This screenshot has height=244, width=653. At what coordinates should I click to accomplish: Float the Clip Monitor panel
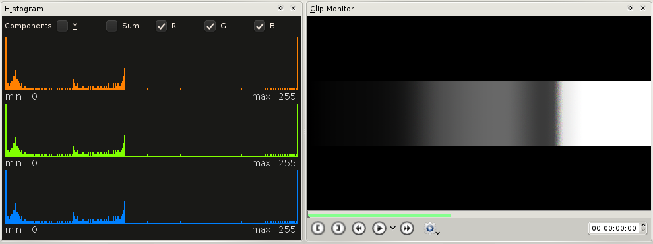630,8
